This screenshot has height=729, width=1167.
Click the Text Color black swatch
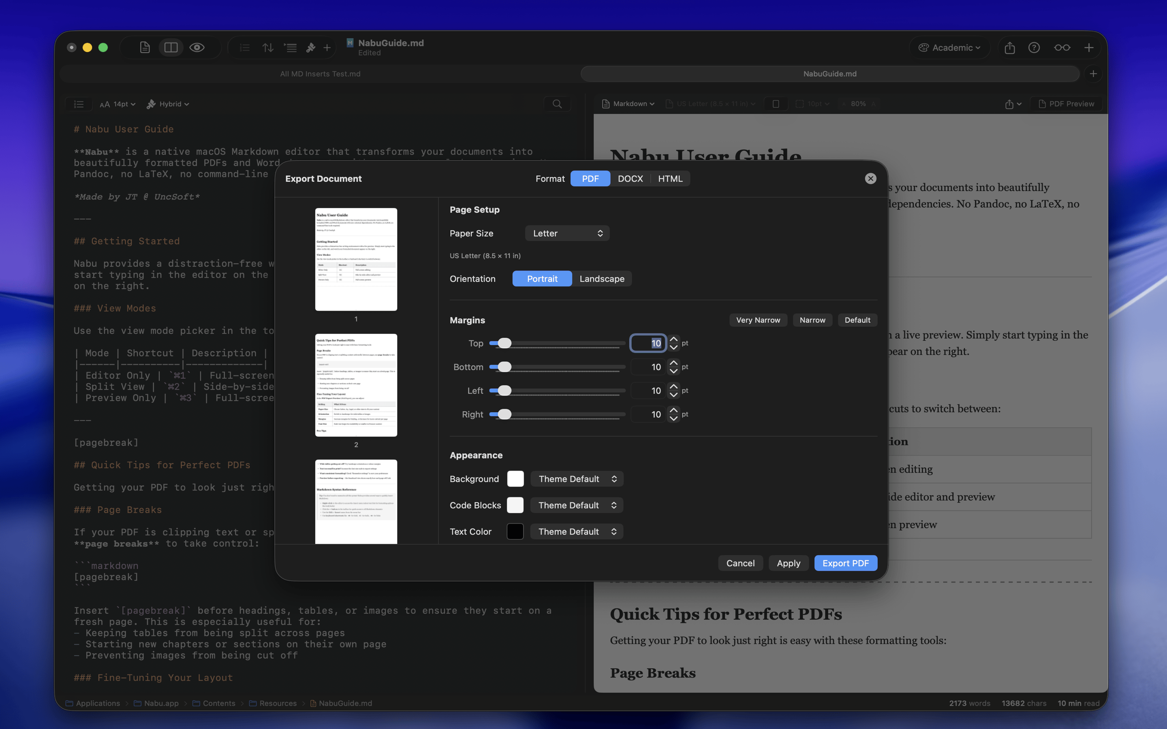click(515, 531)
